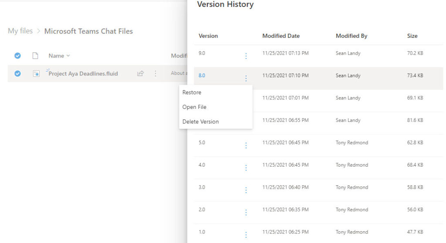This screenshot has height=243, width=446.
Task: Click Microsoft Teams Chat Files breadcrumb
Action: (88, 31)
